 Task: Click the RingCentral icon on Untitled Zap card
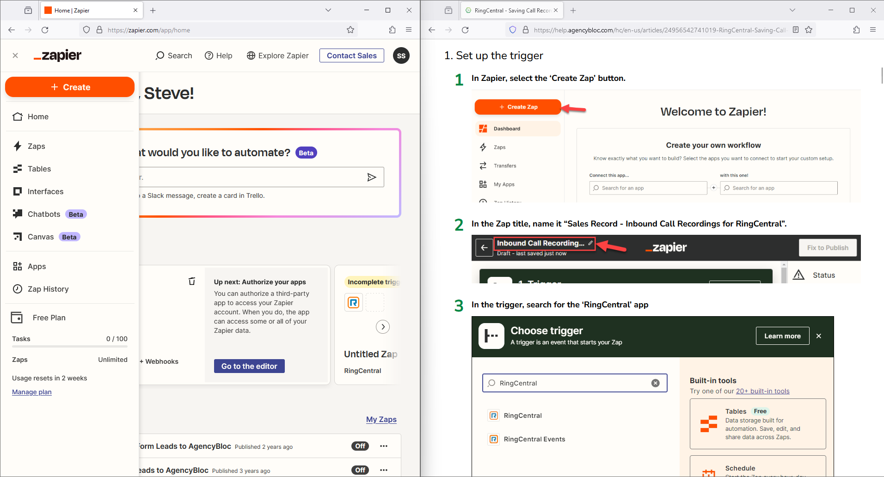pos(354,303)
